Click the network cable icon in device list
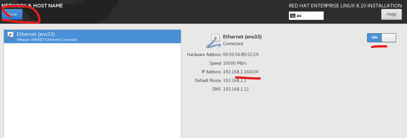Image resolution: width=407 pixels, height=138 pixels. (10, 36)
